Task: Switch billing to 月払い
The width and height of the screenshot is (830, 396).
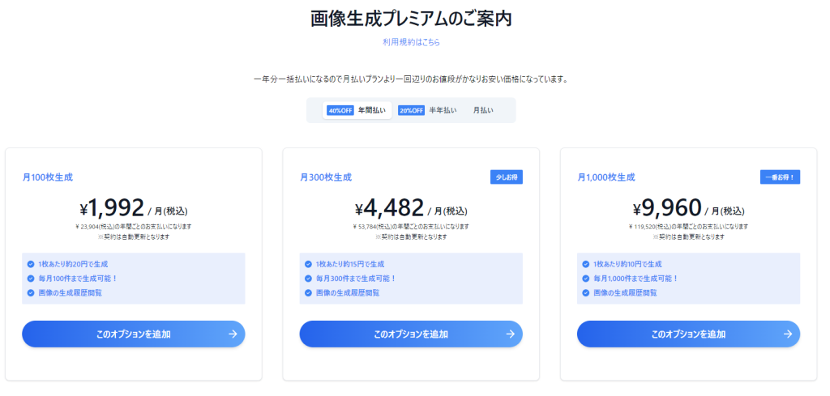Action: (x=483, y=110)
